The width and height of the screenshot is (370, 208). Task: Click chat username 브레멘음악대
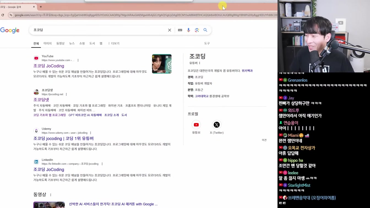312,198
